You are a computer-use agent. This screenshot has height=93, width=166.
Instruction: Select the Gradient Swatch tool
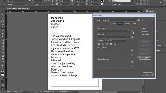coord(3,53)
